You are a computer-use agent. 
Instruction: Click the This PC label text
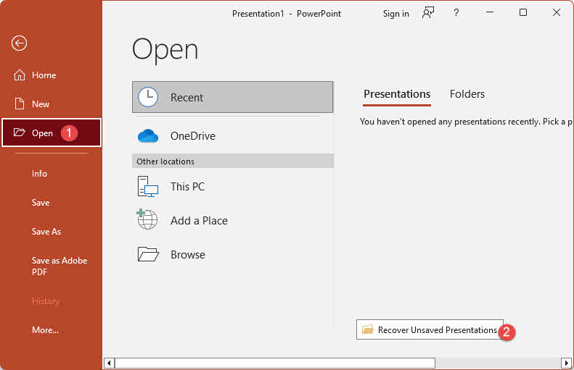click(187, 187)
